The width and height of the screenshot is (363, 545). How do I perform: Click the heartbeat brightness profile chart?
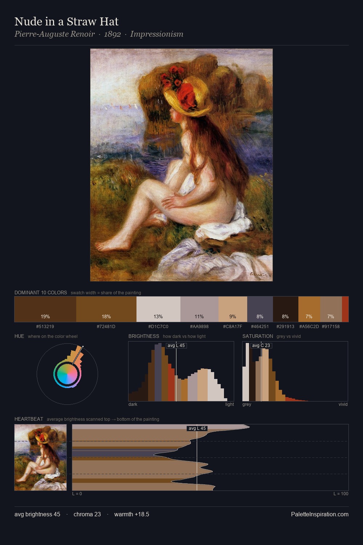click(x=210, y=457)
